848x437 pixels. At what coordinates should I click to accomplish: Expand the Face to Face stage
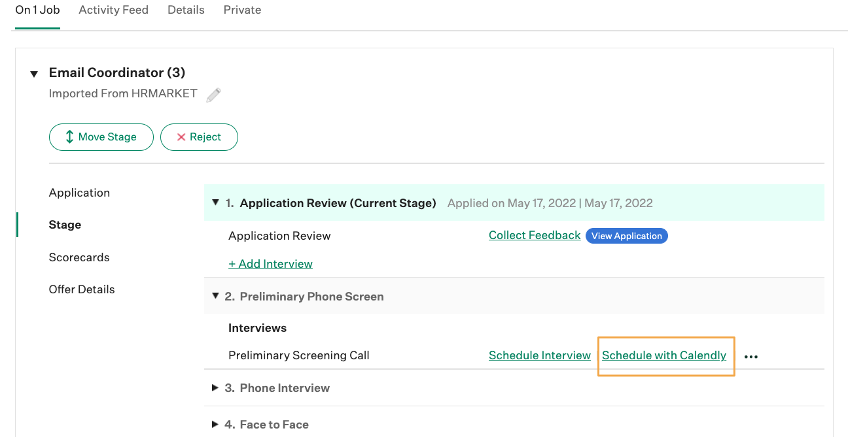point(215,425)
